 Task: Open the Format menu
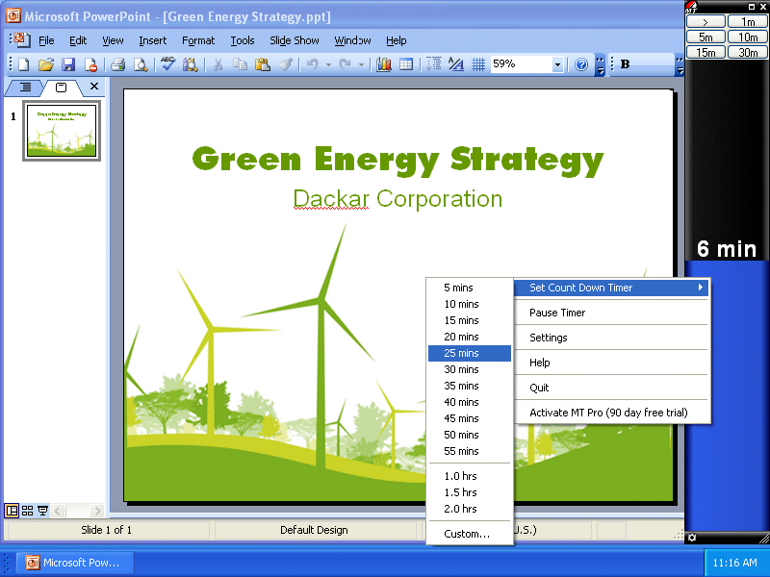(x=198, y=40)
